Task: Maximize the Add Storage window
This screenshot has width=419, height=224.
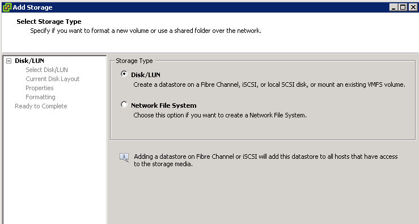Action: pyautogui.click(x=403, y=7)
